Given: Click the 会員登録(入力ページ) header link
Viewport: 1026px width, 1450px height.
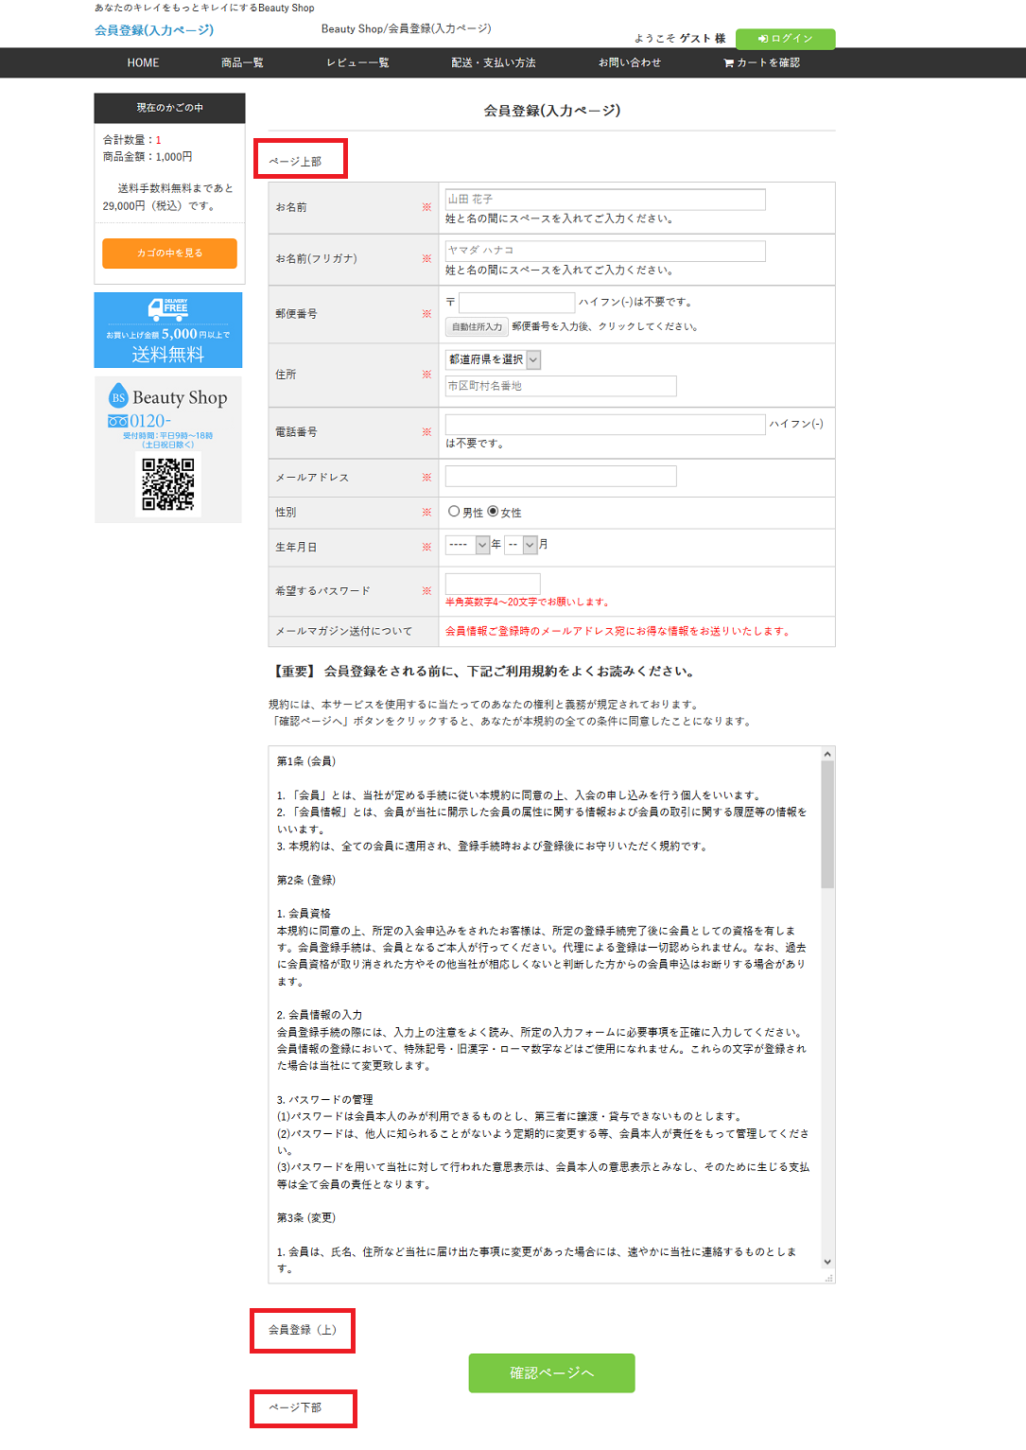Looking at the screenshot, I should (x=154, y=30).
